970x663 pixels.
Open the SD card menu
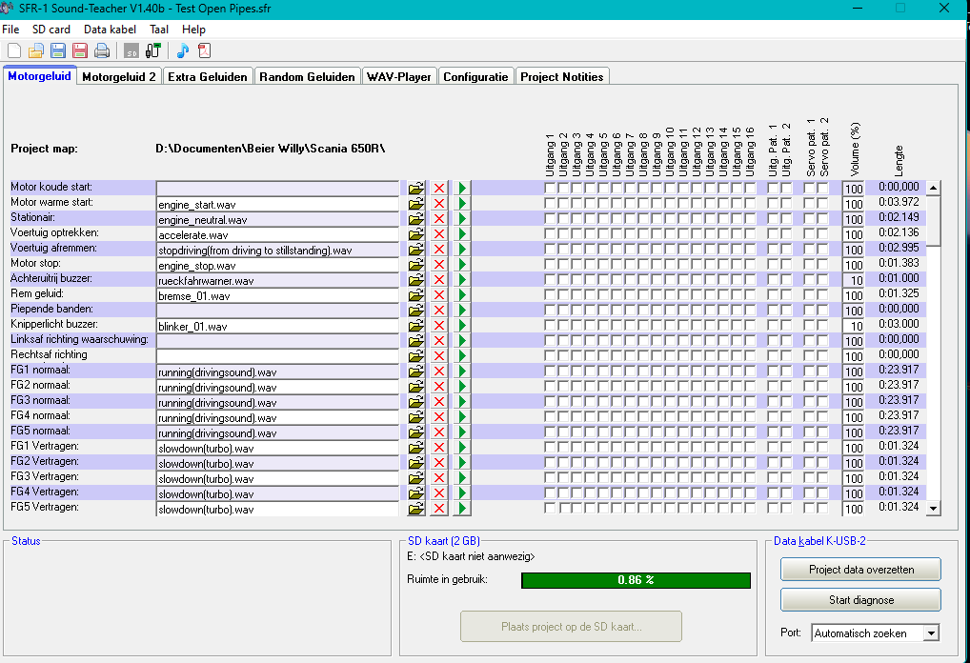51,30
